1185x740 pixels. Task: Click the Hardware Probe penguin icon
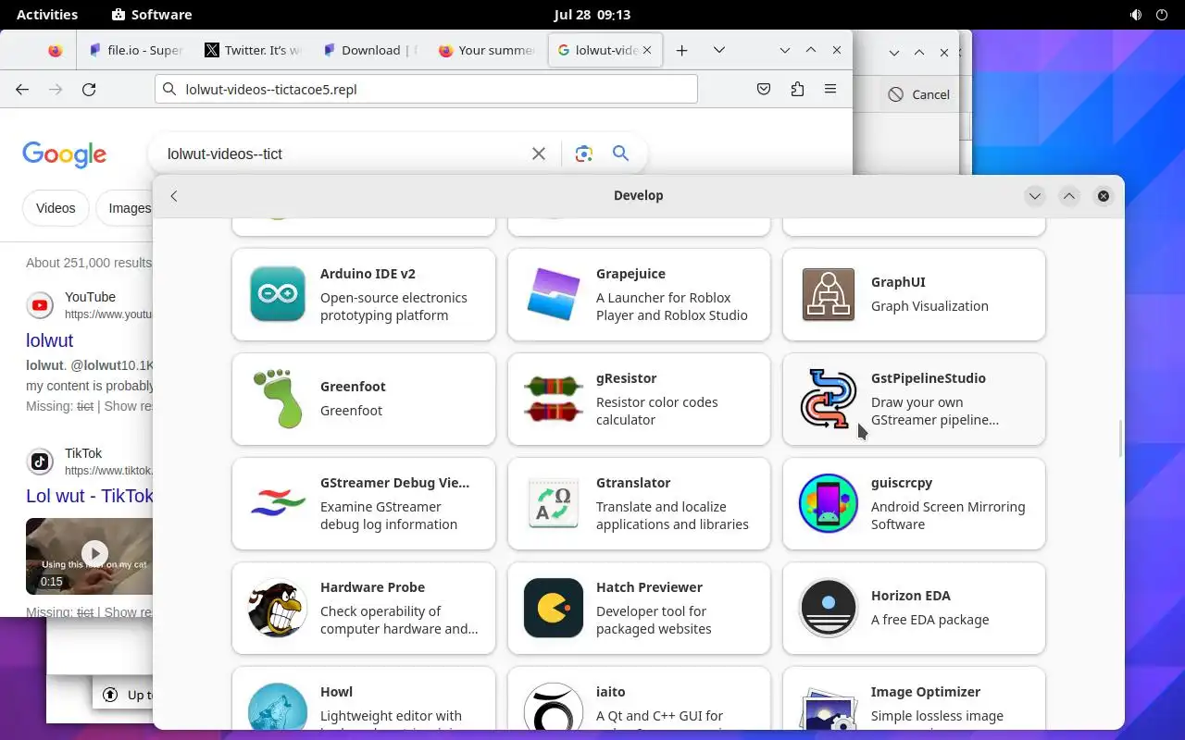(x=278, y=608)
